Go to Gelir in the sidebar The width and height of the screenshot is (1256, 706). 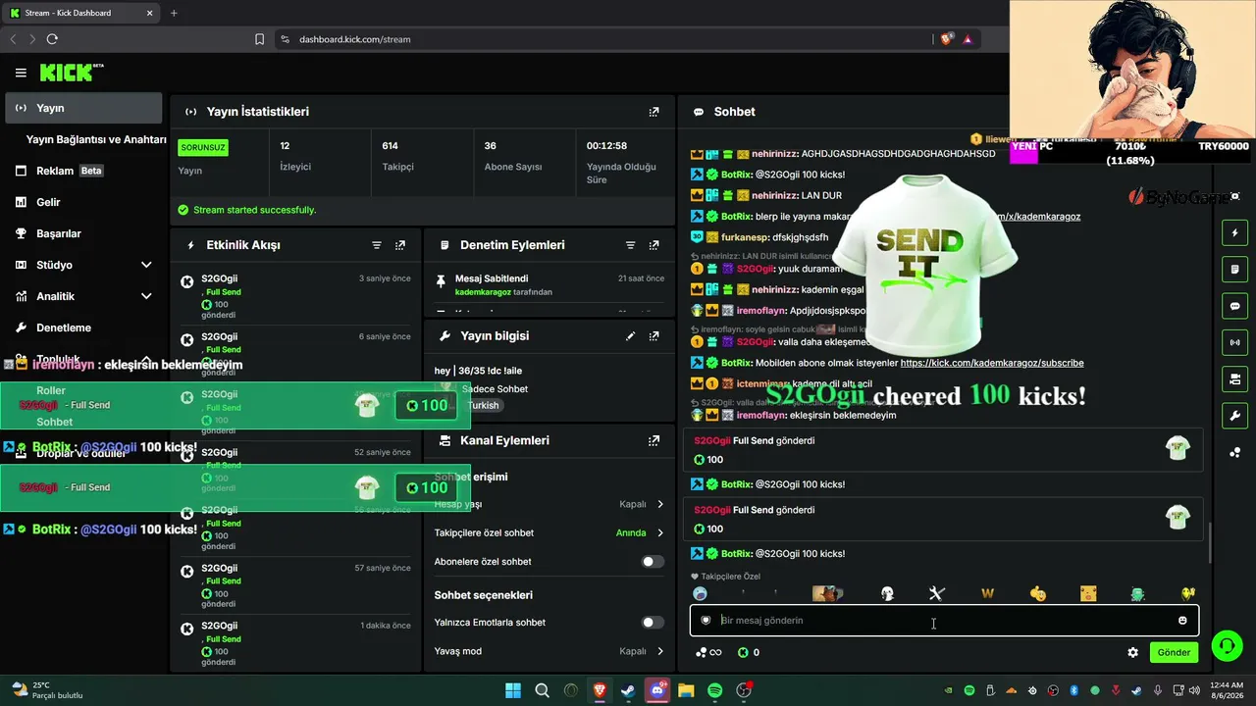click(83, 202)
